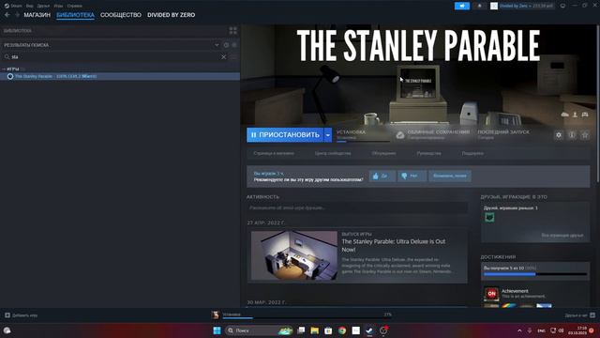Open the guides link
600x338 pixels.
pos(428,153)
